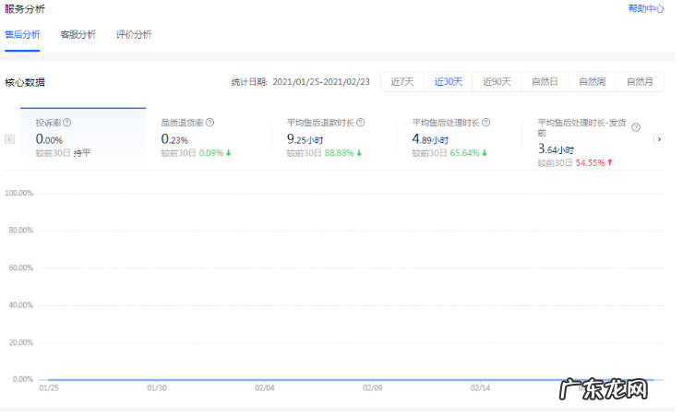Select the 近7天 date range
This screenshot has width=683, height=416.
[x=402, y=81]
